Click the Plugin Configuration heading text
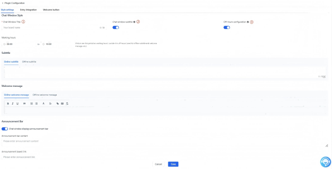 [x=15, y=3]
